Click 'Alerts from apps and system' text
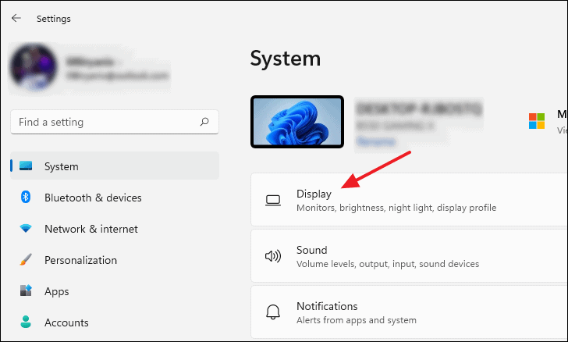Screen dimensions: 568x342 (x=357, y=320)
